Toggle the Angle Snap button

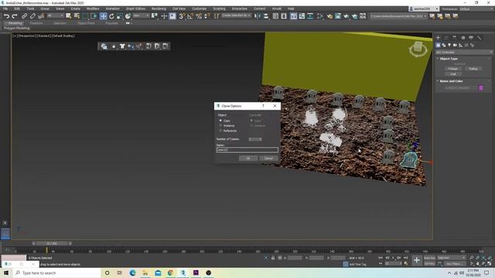click(190, 16)
